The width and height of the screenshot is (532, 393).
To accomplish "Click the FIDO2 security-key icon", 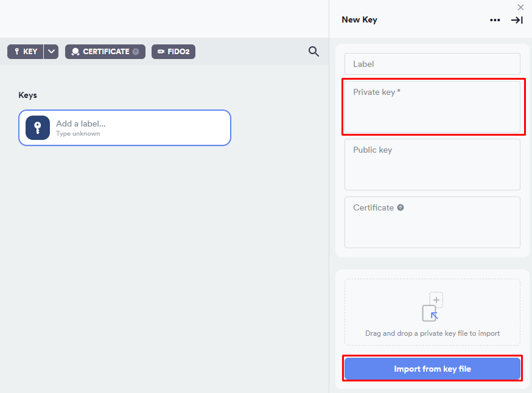I will [159, 52].
